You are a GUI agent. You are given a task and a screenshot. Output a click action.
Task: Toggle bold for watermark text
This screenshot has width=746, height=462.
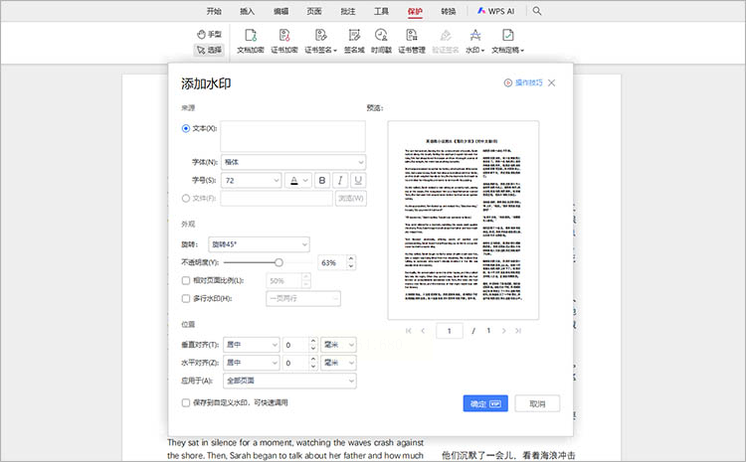point(321,180)
